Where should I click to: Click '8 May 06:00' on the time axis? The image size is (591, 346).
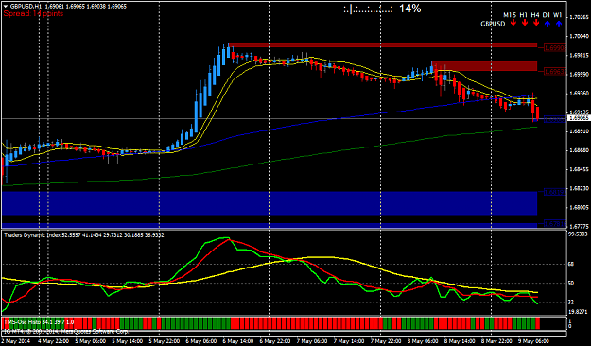(422, 341)
